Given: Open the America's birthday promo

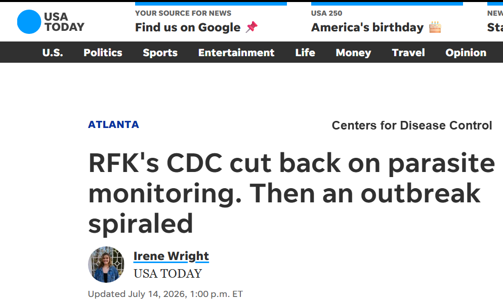Looking at the screenshot, I should 367,27.
